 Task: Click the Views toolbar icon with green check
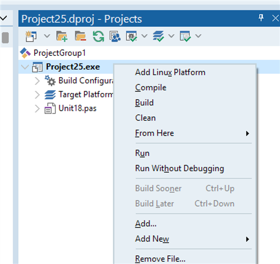[185, 36]
